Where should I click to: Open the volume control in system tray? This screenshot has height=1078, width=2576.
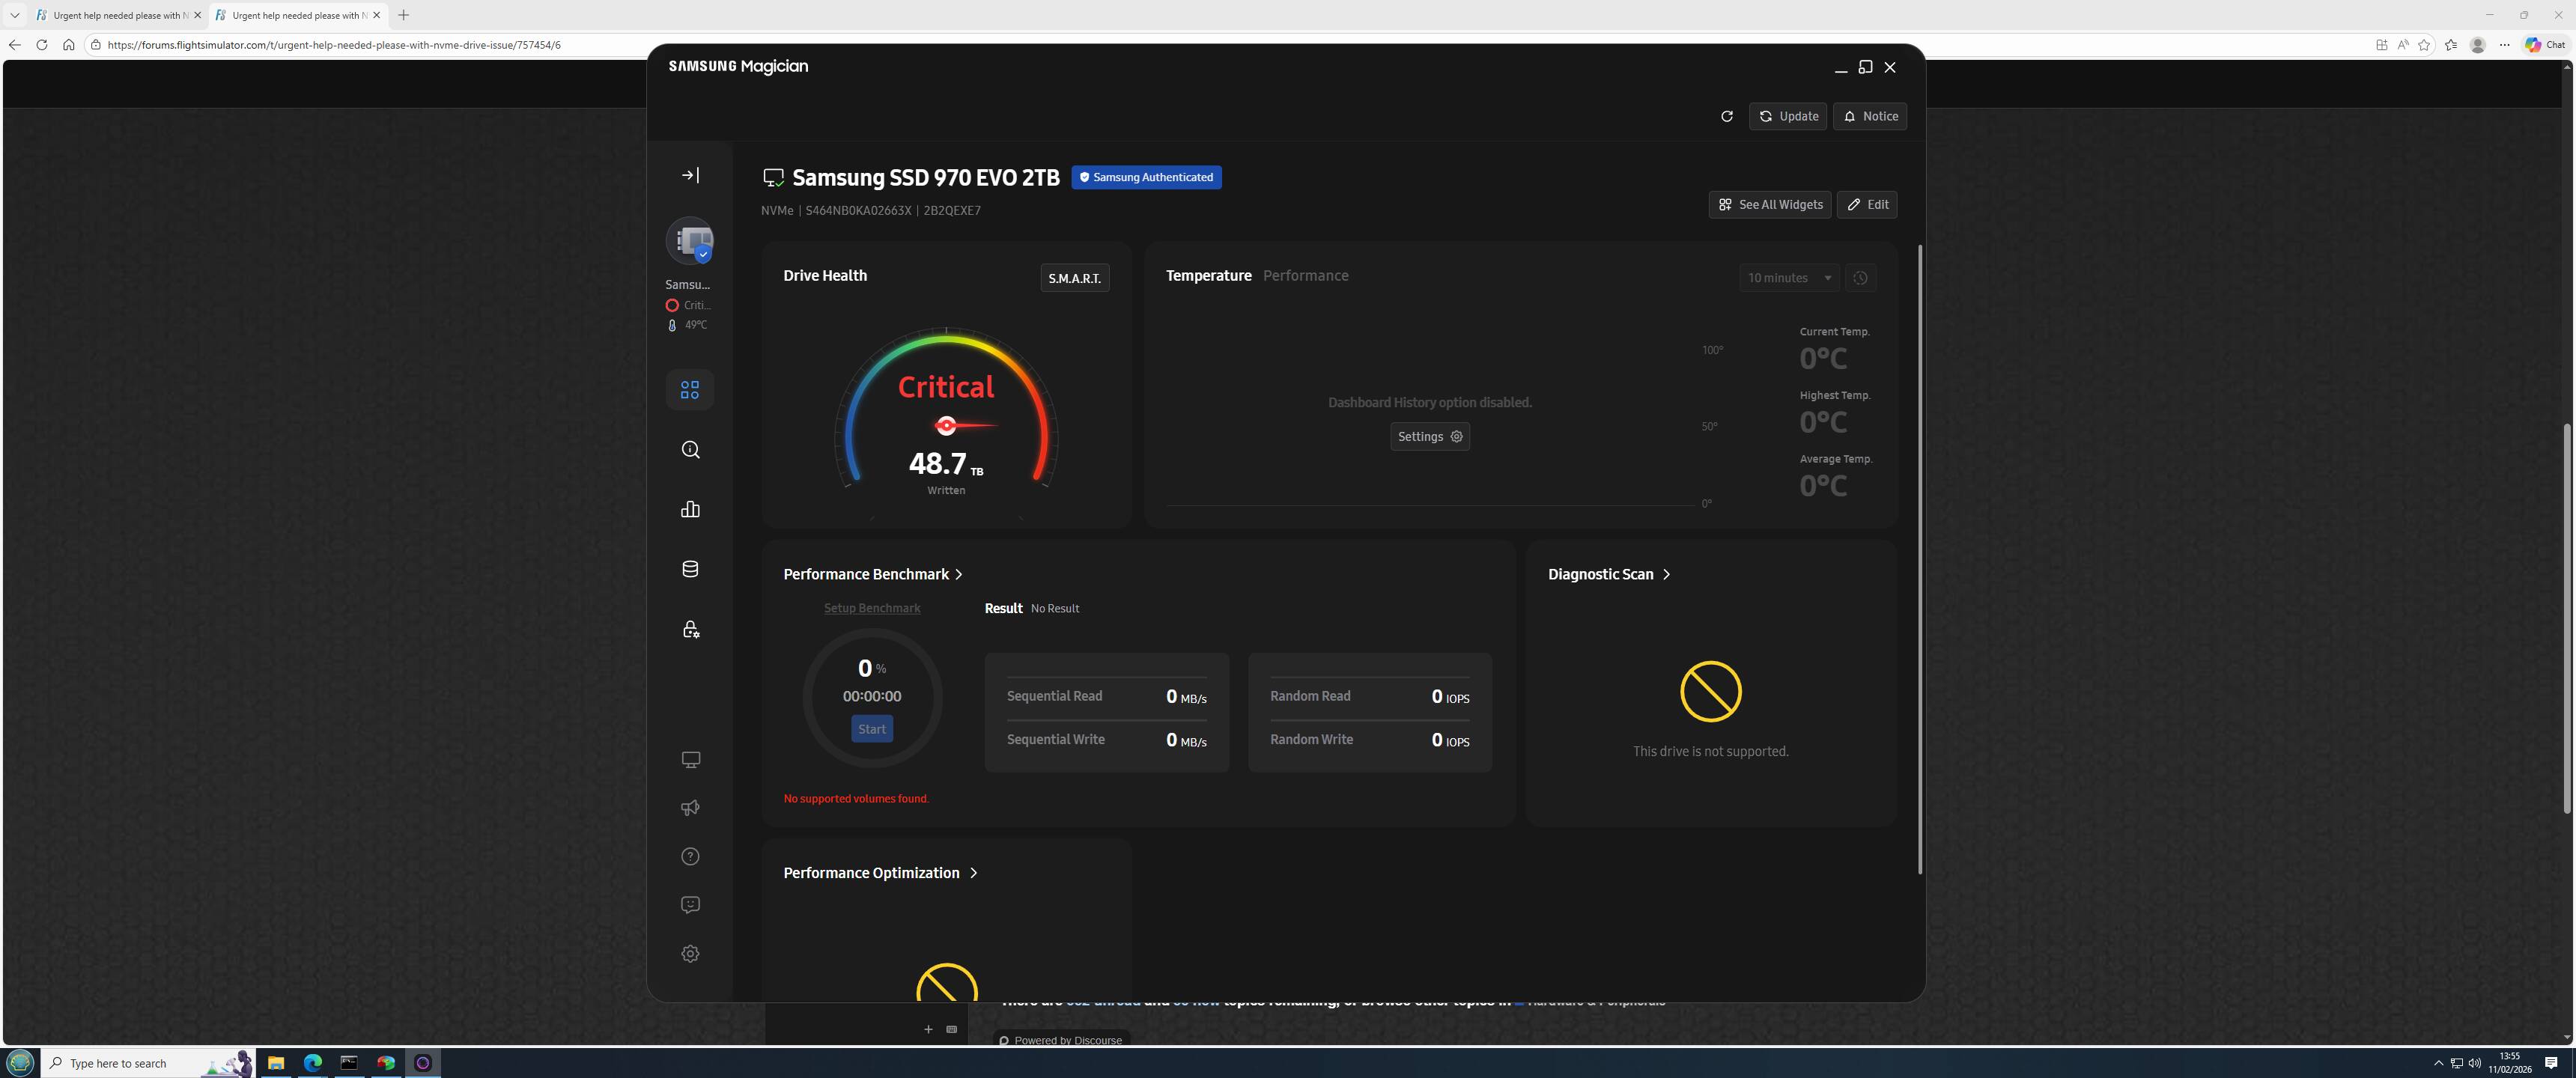click(2474, 1063)
